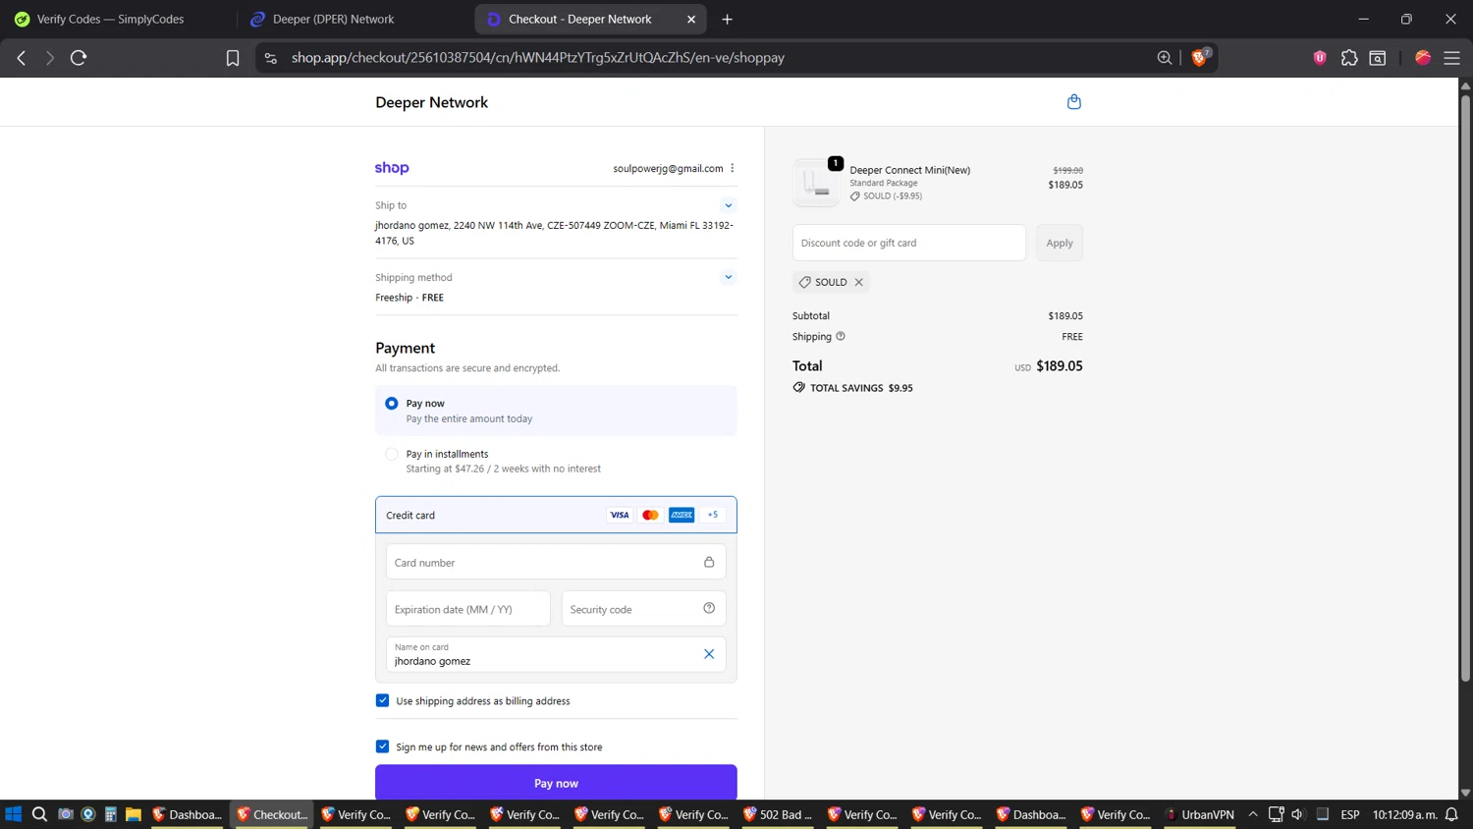
Task: Go back in browser history
Action: [22, 58]
